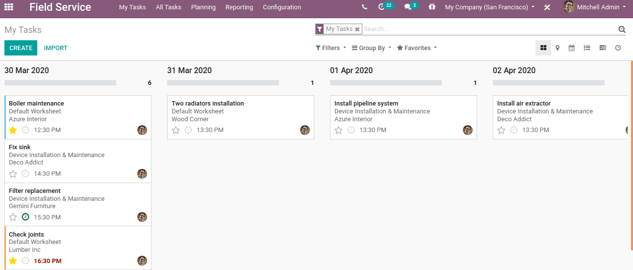Switch to map view

[x=557, y=48]
